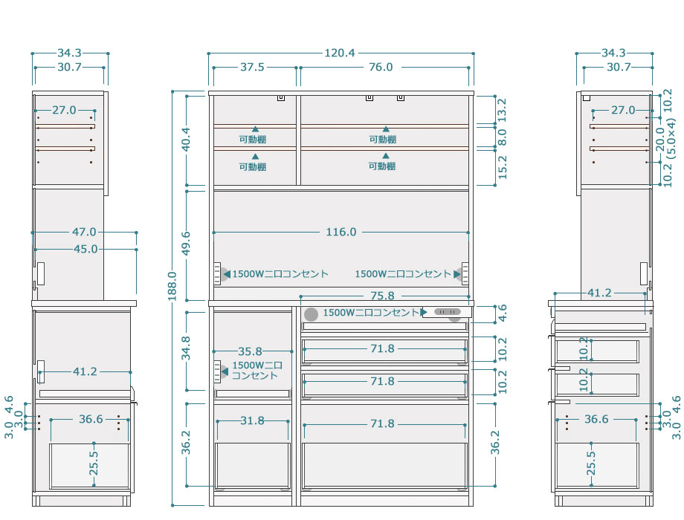684x520 pixels.
Task: Click the "31.8" drawer width value
Action: (252, 420)
